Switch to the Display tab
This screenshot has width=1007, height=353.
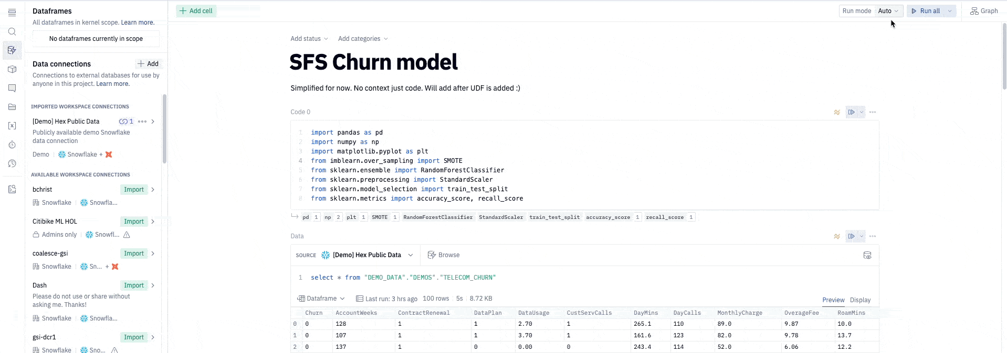point(860,300)
